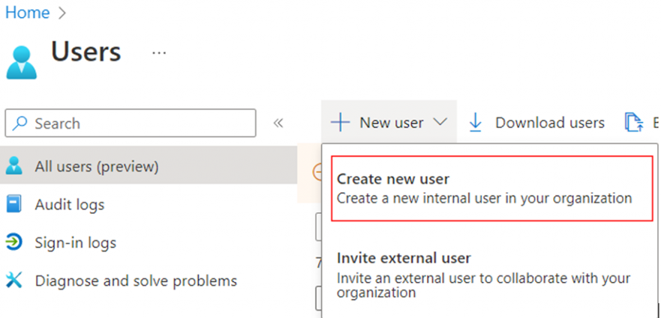661x318 pixels.
Task: Click the Download users arrow icon
Action: (x=476, y=123)
